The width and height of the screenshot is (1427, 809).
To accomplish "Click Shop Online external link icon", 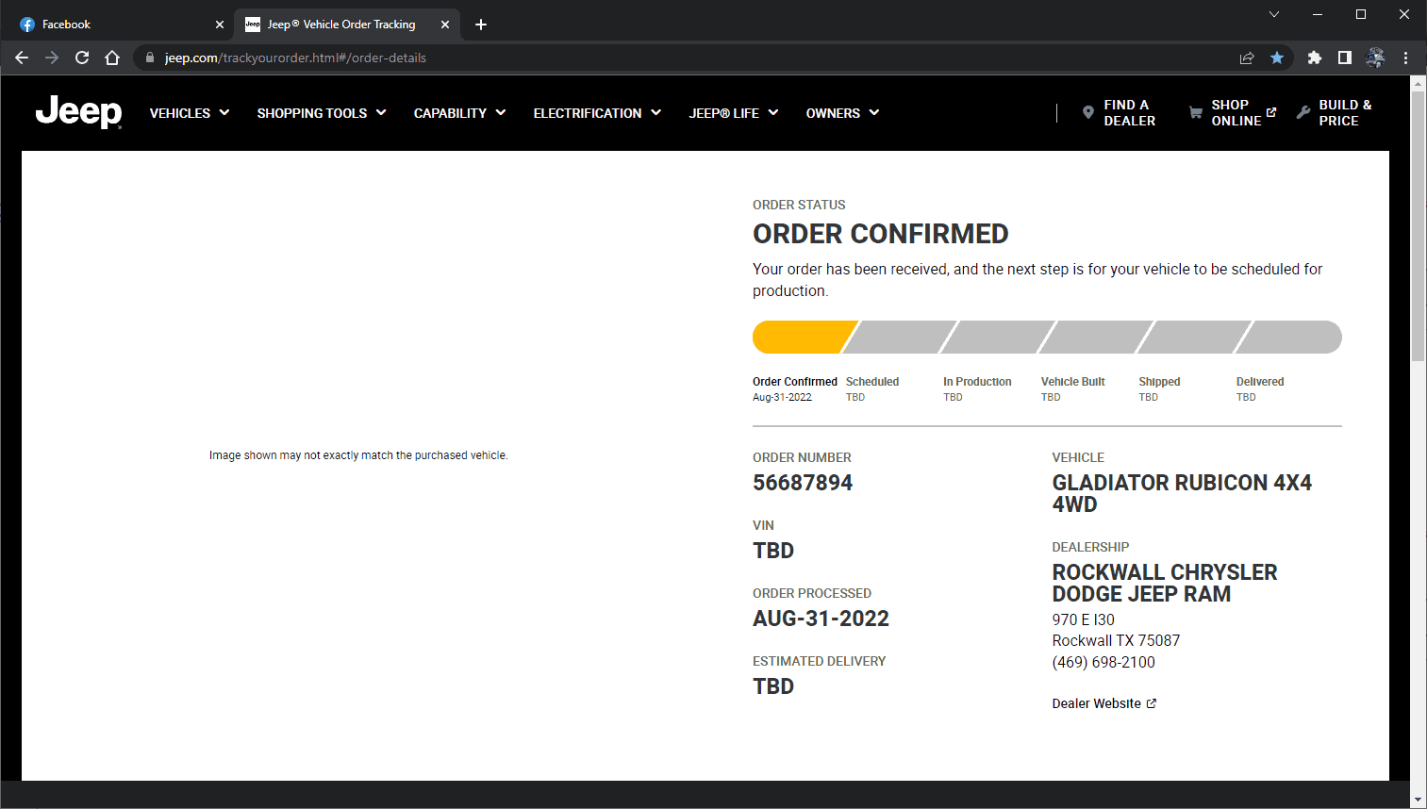I will [1271, 112].
